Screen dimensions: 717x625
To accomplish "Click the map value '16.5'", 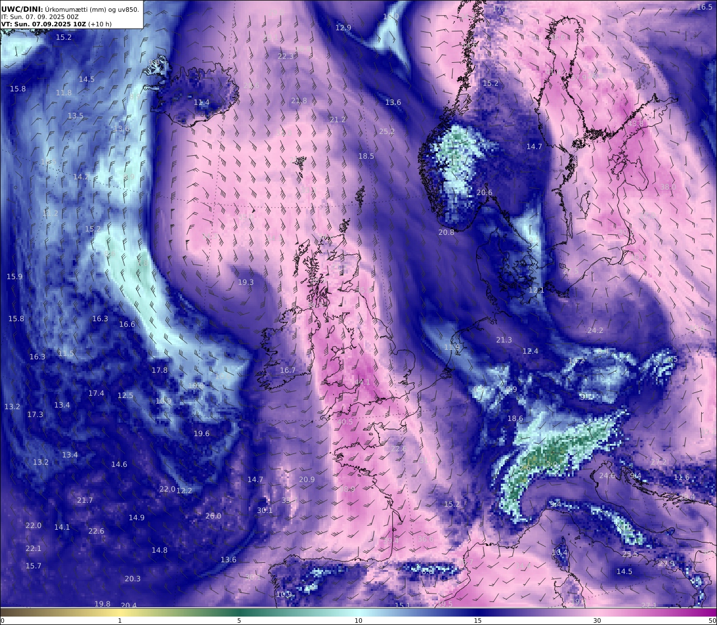I will (705, 7).
